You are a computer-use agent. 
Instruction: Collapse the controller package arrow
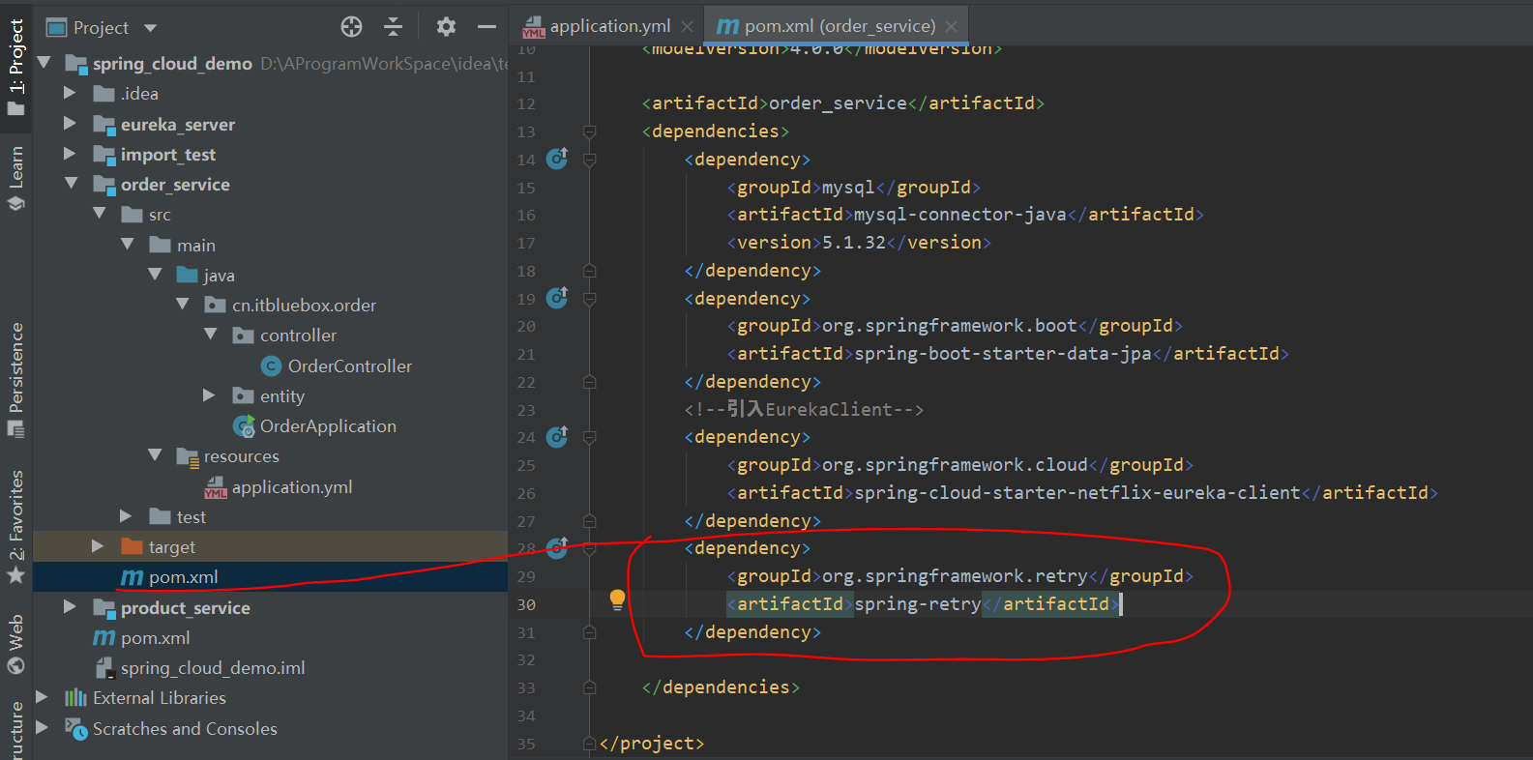[x=211, y=335]
